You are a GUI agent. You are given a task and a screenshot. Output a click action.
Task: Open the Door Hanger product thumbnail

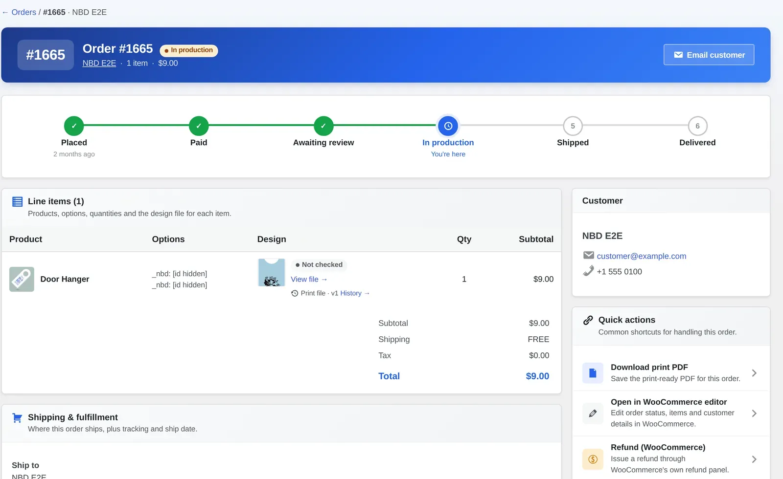(22, 279)
